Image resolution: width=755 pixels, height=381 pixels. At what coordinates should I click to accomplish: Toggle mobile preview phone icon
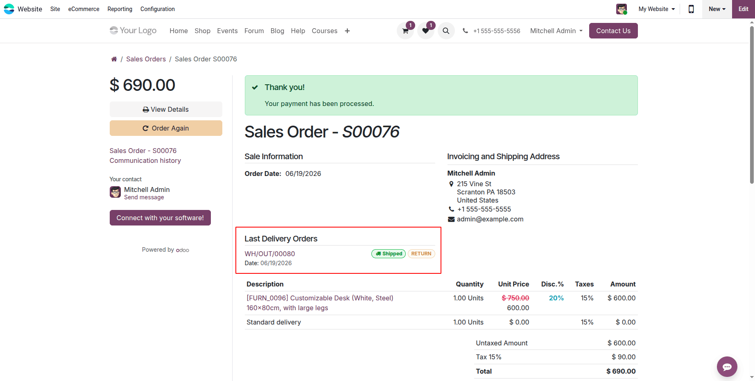[x=691, y=9]
